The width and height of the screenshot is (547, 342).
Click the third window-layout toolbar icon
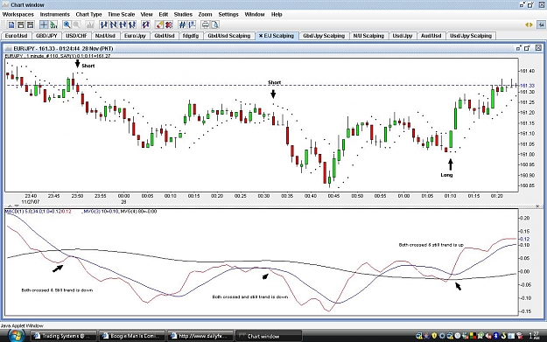[x=31, y=24]
